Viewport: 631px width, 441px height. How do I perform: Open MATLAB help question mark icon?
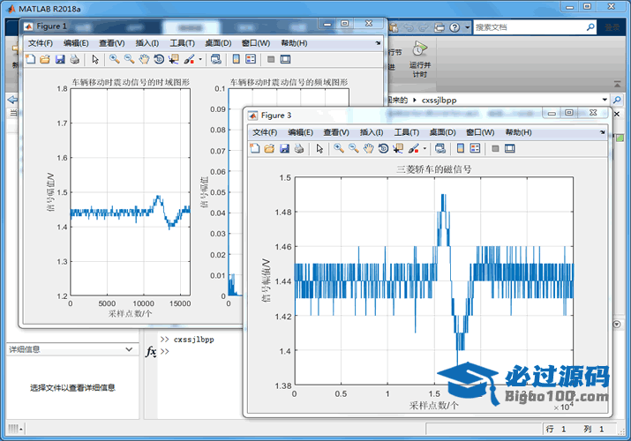coord(454,27)
